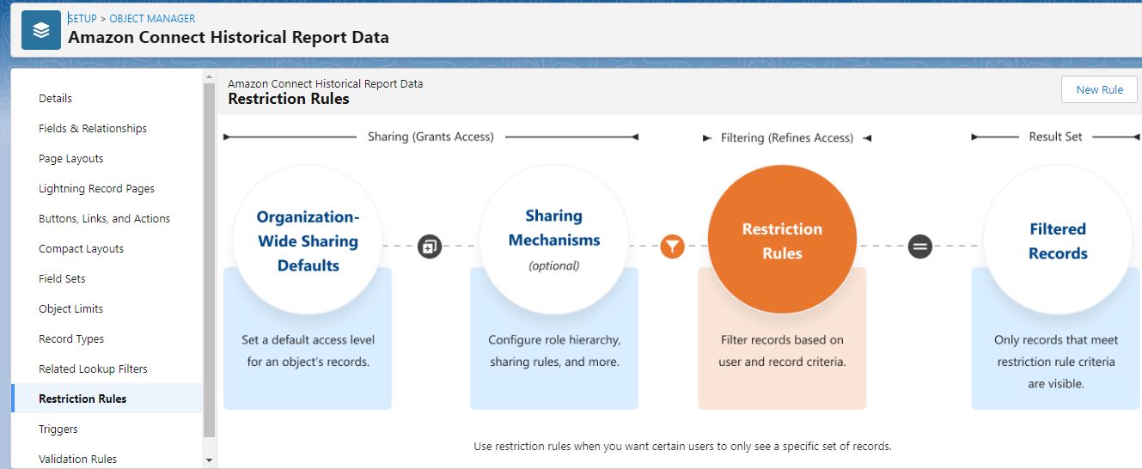This screenshot has width=1142, height=469.
Task: Click the Sharing Mechanisms circle graphic
Action: [554, 241]
